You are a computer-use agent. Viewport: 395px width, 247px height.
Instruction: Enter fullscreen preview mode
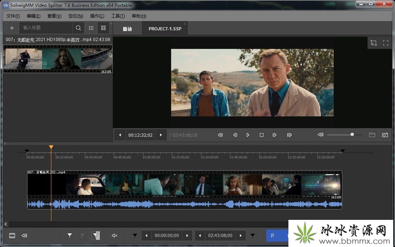pos(386,43)
